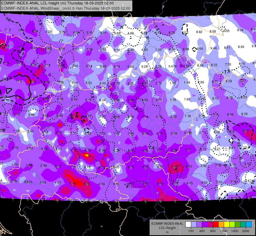This screenshot has height=236, width=256.
Task: Click the wind shear value 9.64
Action: (x=200, y=49)
